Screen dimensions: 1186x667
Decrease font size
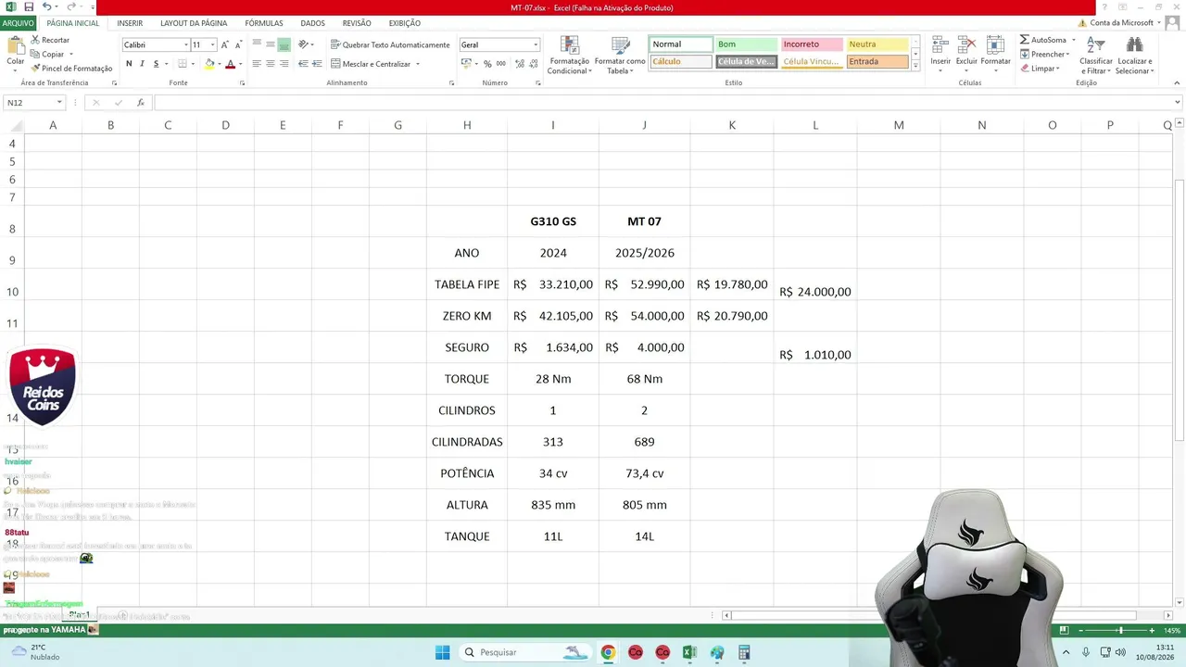click(238, 44)
